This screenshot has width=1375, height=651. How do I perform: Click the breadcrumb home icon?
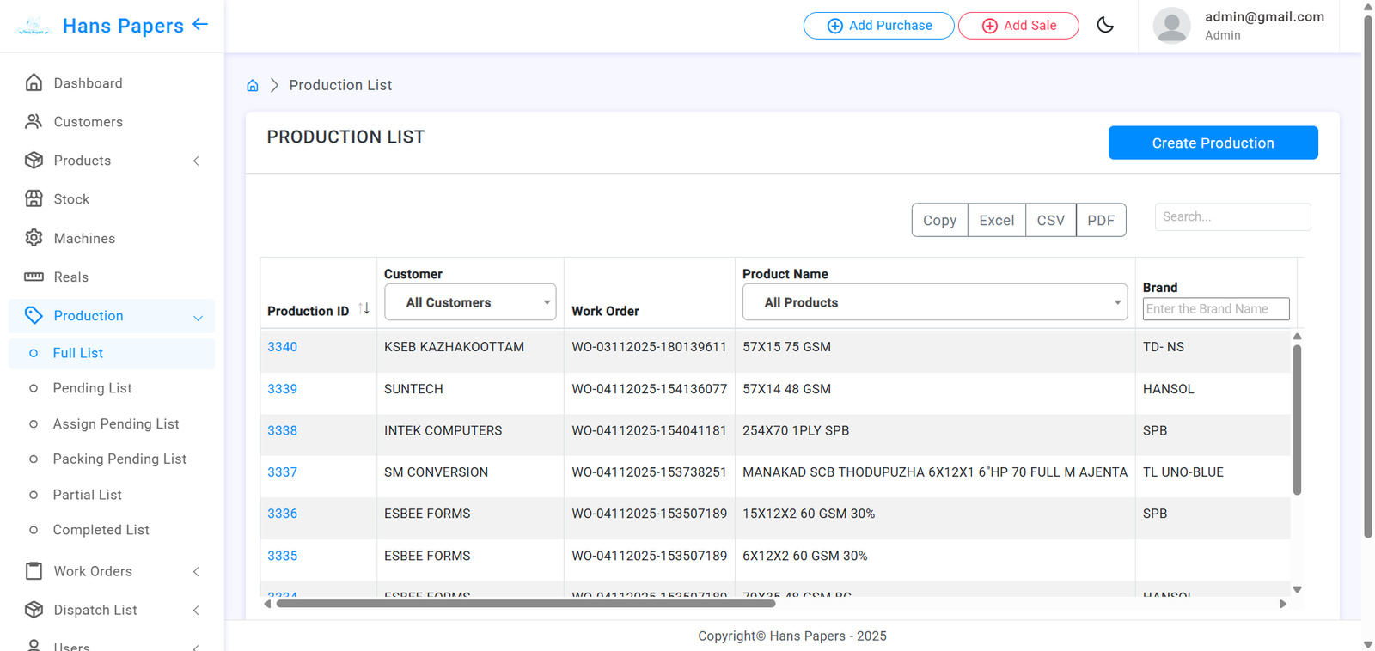253,85
